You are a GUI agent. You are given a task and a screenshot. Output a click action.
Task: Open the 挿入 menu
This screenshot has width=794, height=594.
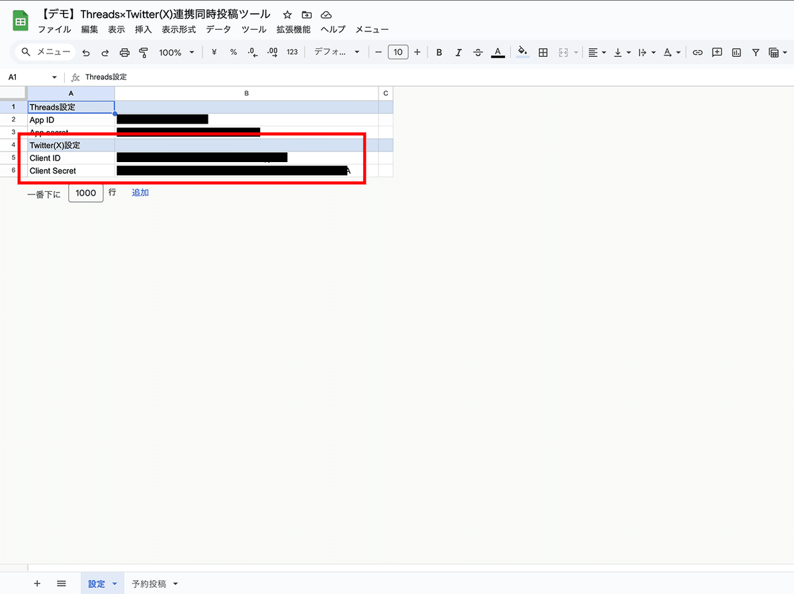click(x=144, y=29)
